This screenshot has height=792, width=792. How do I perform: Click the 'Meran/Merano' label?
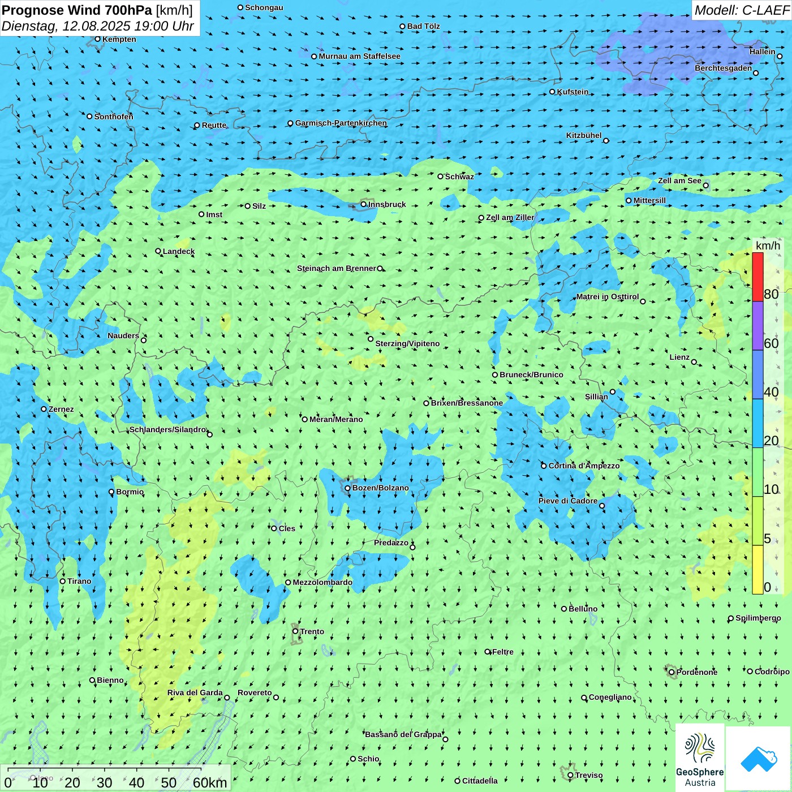point(336,419)
